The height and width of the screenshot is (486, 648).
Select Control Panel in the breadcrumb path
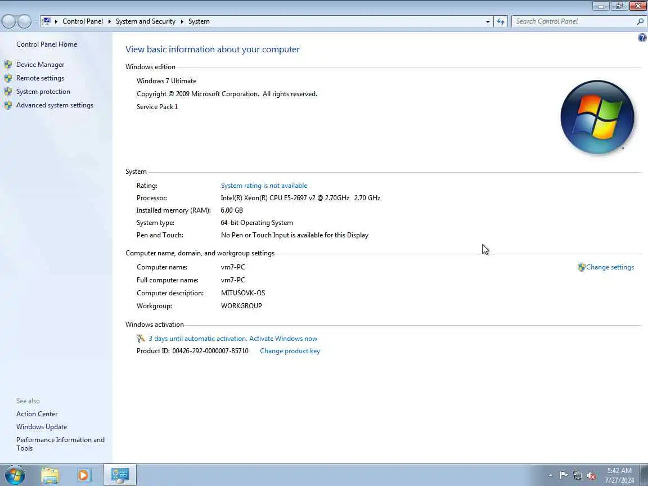coord(83,21)
